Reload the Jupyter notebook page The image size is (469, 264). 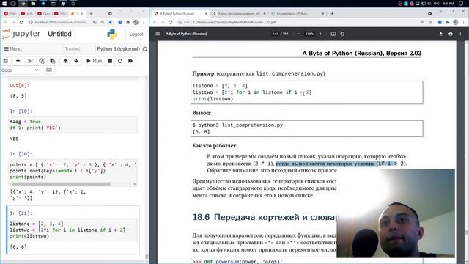click(x=21, y=22)
